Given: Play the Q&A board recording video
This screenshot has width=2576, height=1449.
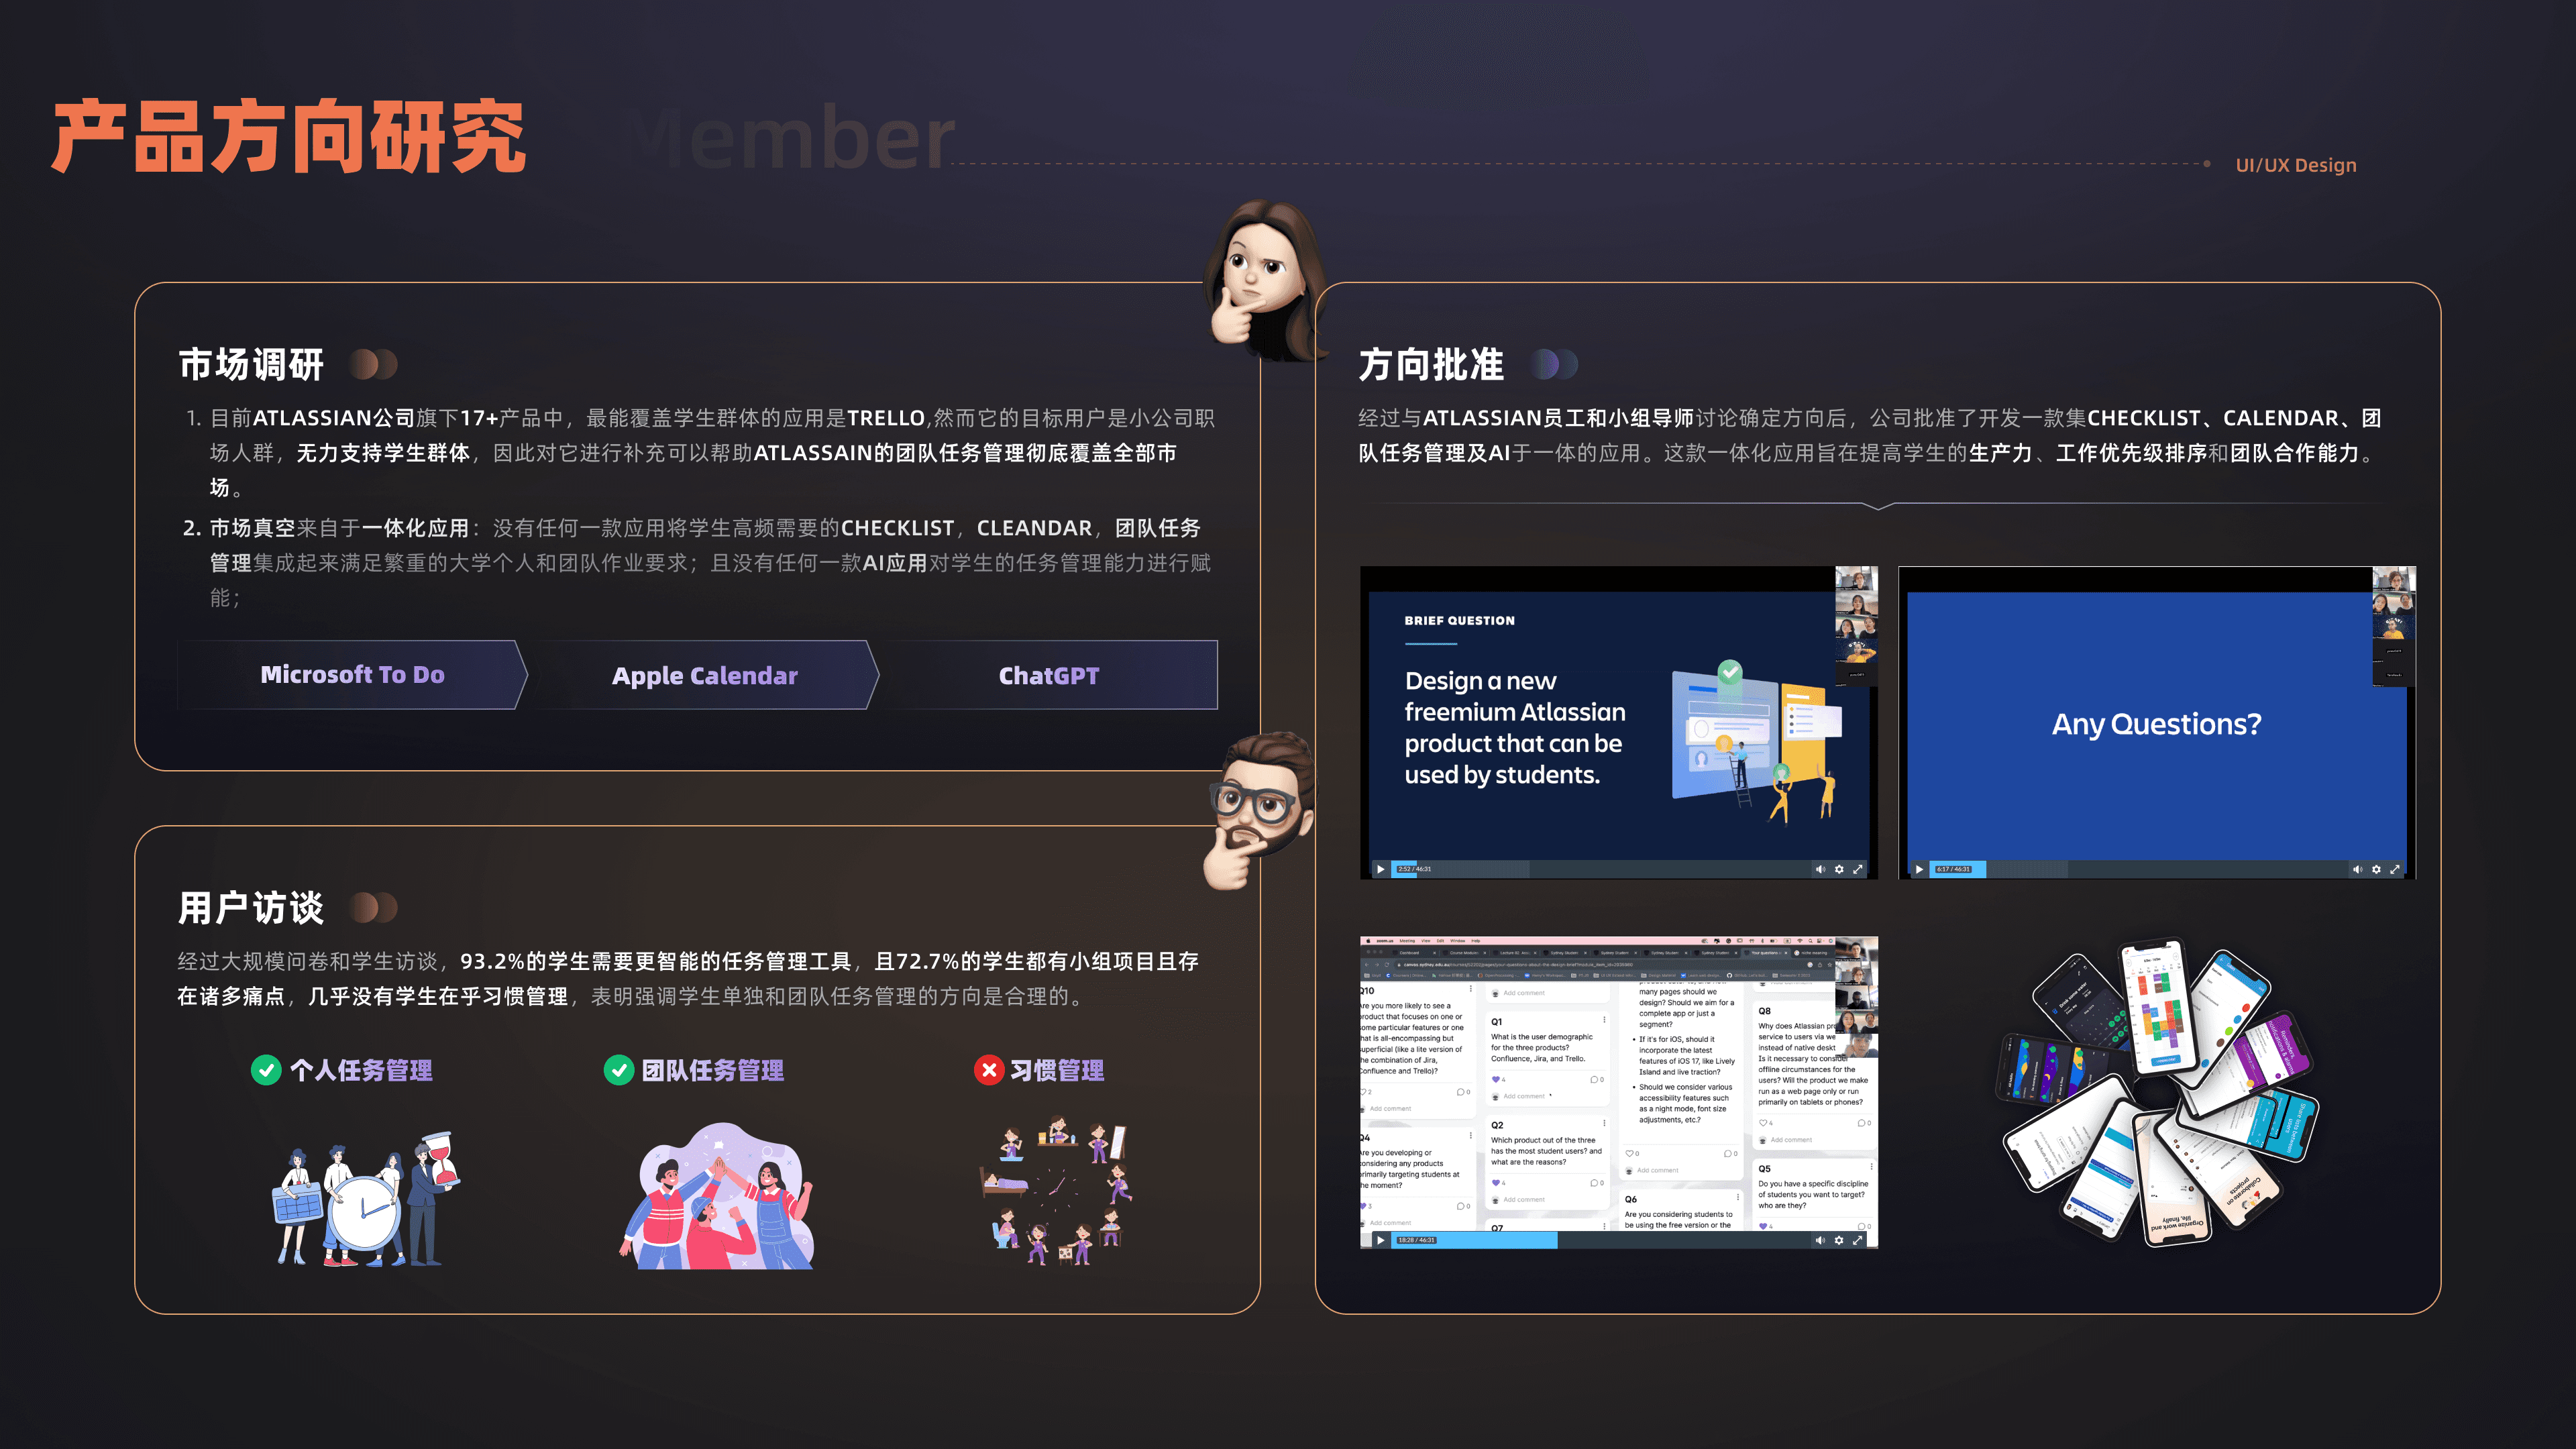Looking at the screenshot, I should (x=1380, y=1240).
